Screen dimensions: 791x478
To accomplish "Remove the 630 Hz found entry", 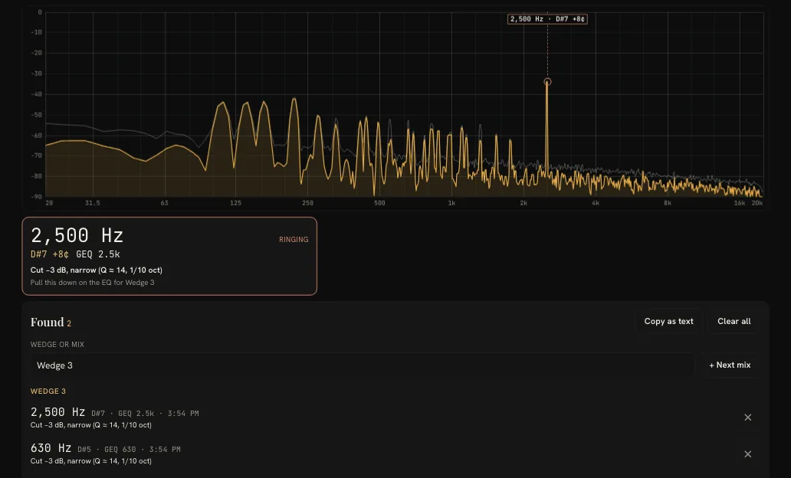I will tap(747, 454).
